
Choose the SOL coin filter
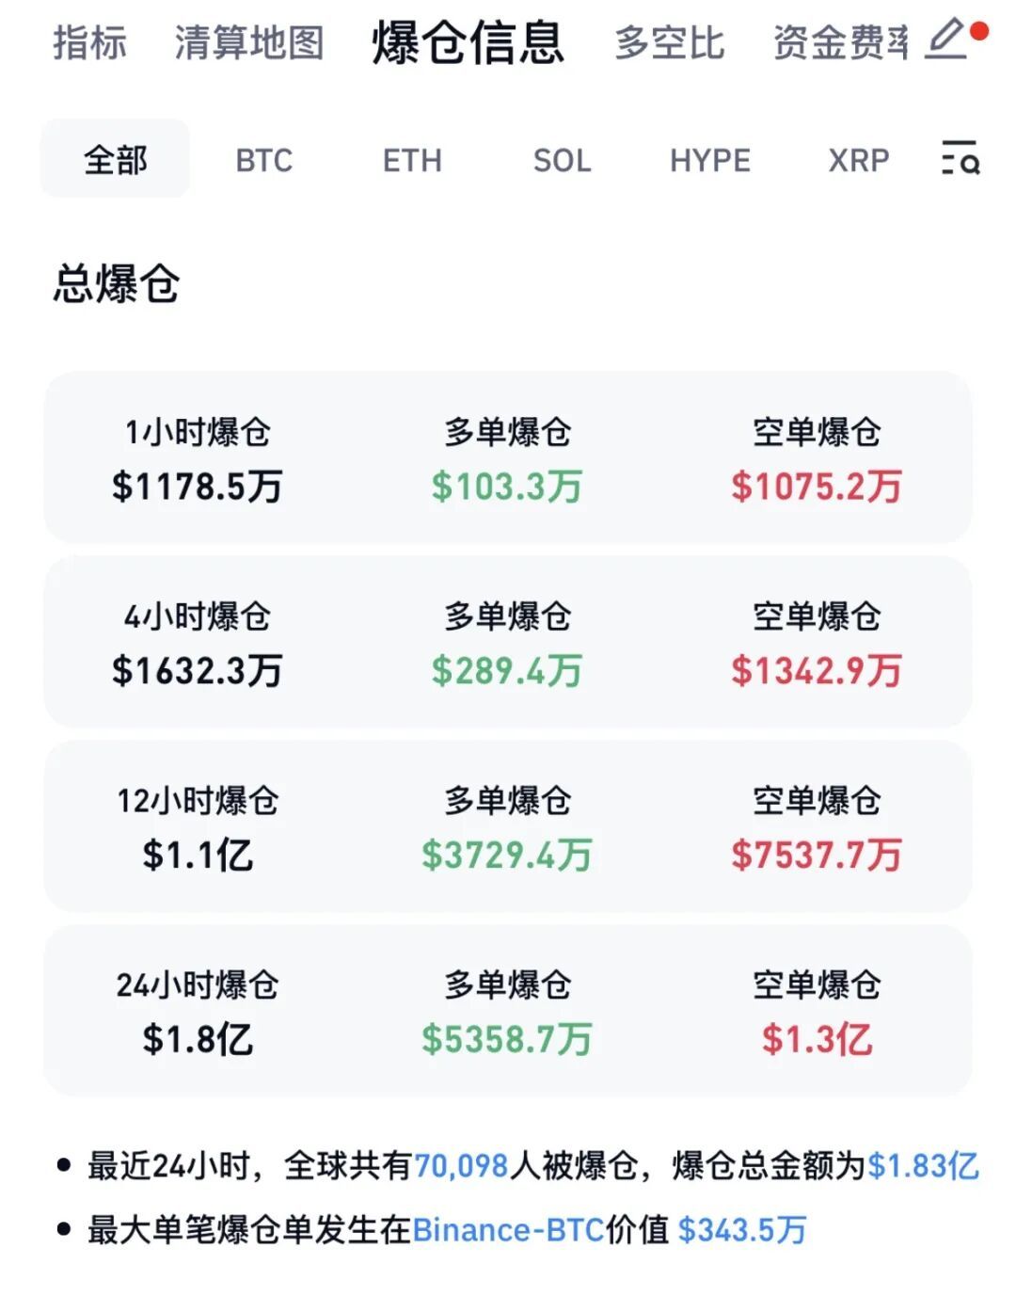563,161
